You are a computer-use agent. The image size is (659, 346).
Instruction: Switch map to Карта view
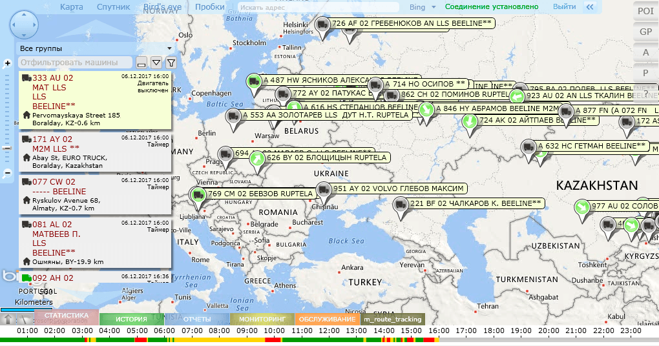[72, 6]
